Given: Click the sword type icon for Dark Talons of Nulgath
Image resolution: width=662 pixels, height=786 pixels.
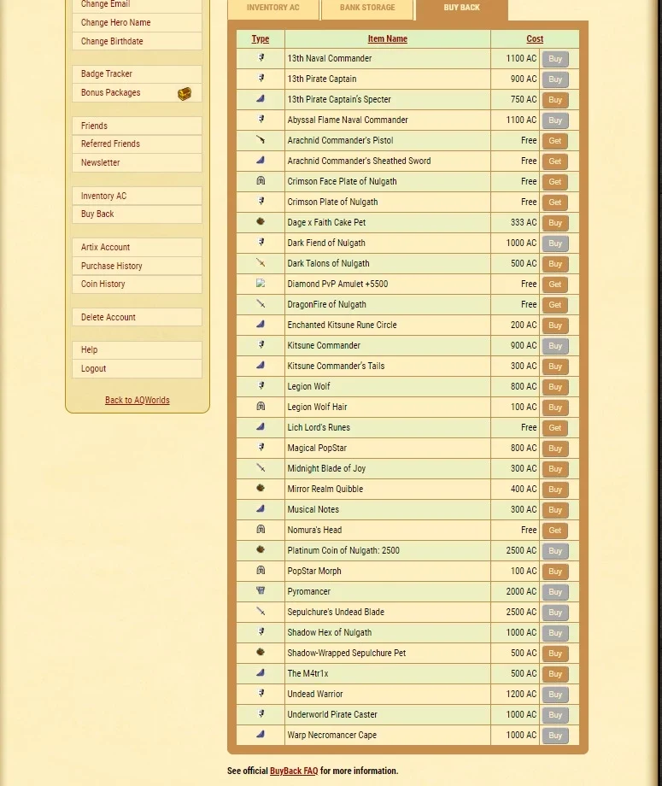Looking at the screenshot, I should coord(261,262).
